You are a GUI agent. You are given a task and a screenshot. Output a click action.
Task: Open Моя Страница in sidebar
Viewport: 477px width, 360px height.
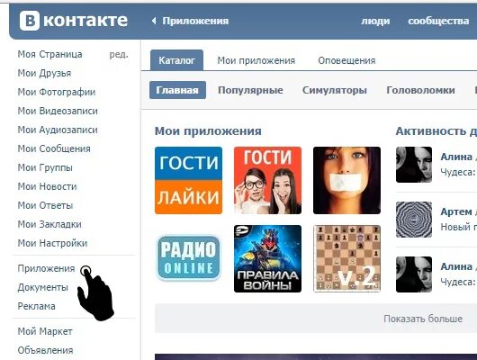pos(49,54)
